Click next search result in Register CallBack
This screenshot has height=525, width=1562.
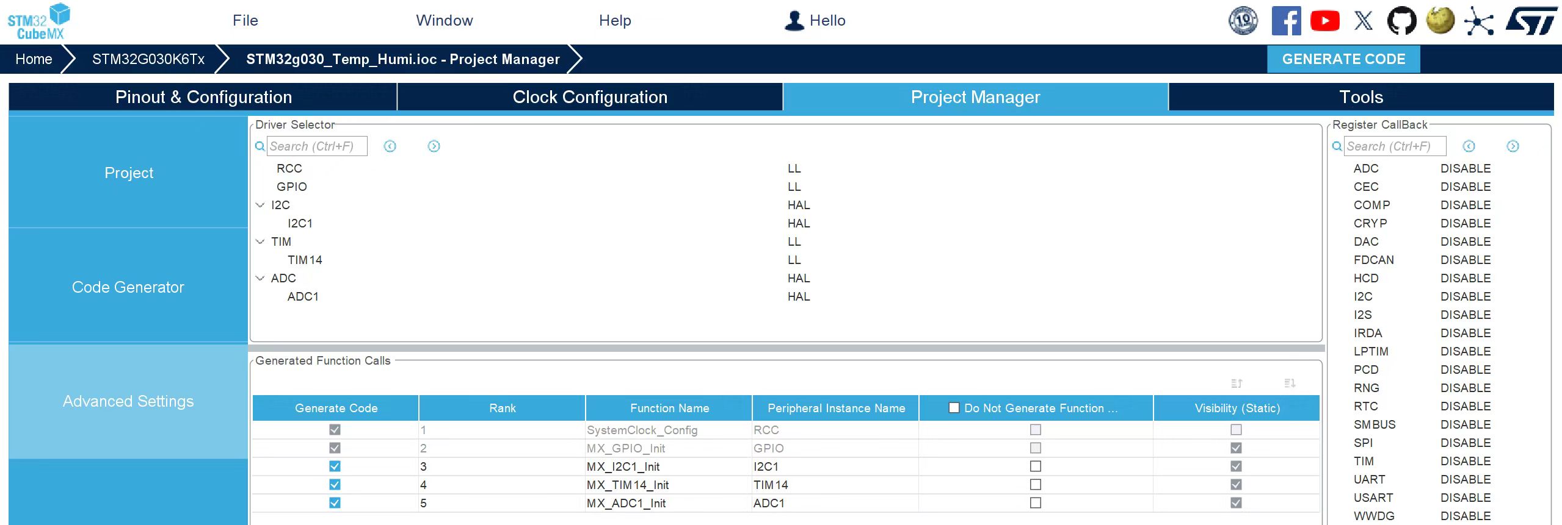[x=1513, y=146]
